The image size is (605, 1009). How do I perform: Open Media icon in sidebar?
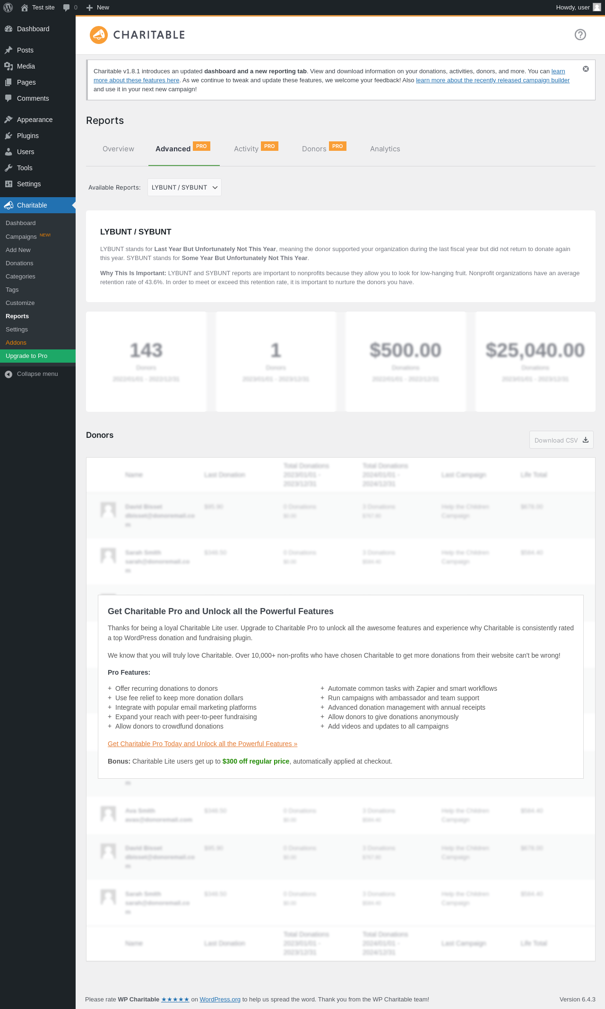click(x=9, y=66)
